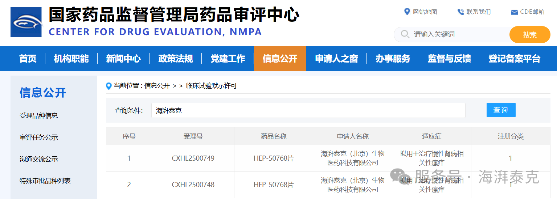Screen dimensions: 557x199
Task: Select 受理品种信息 in the sidebar
Action: tap(39, 116)
